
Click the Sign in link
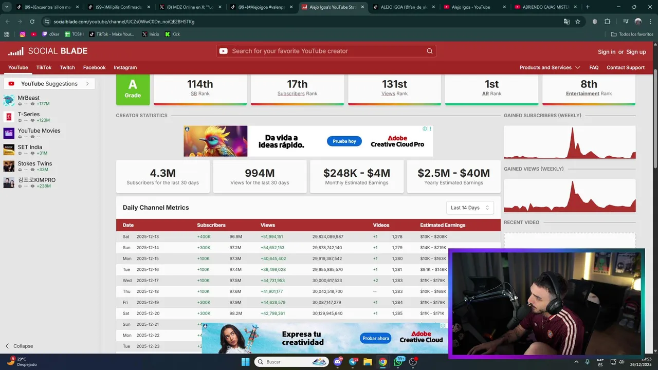[607, 52]
